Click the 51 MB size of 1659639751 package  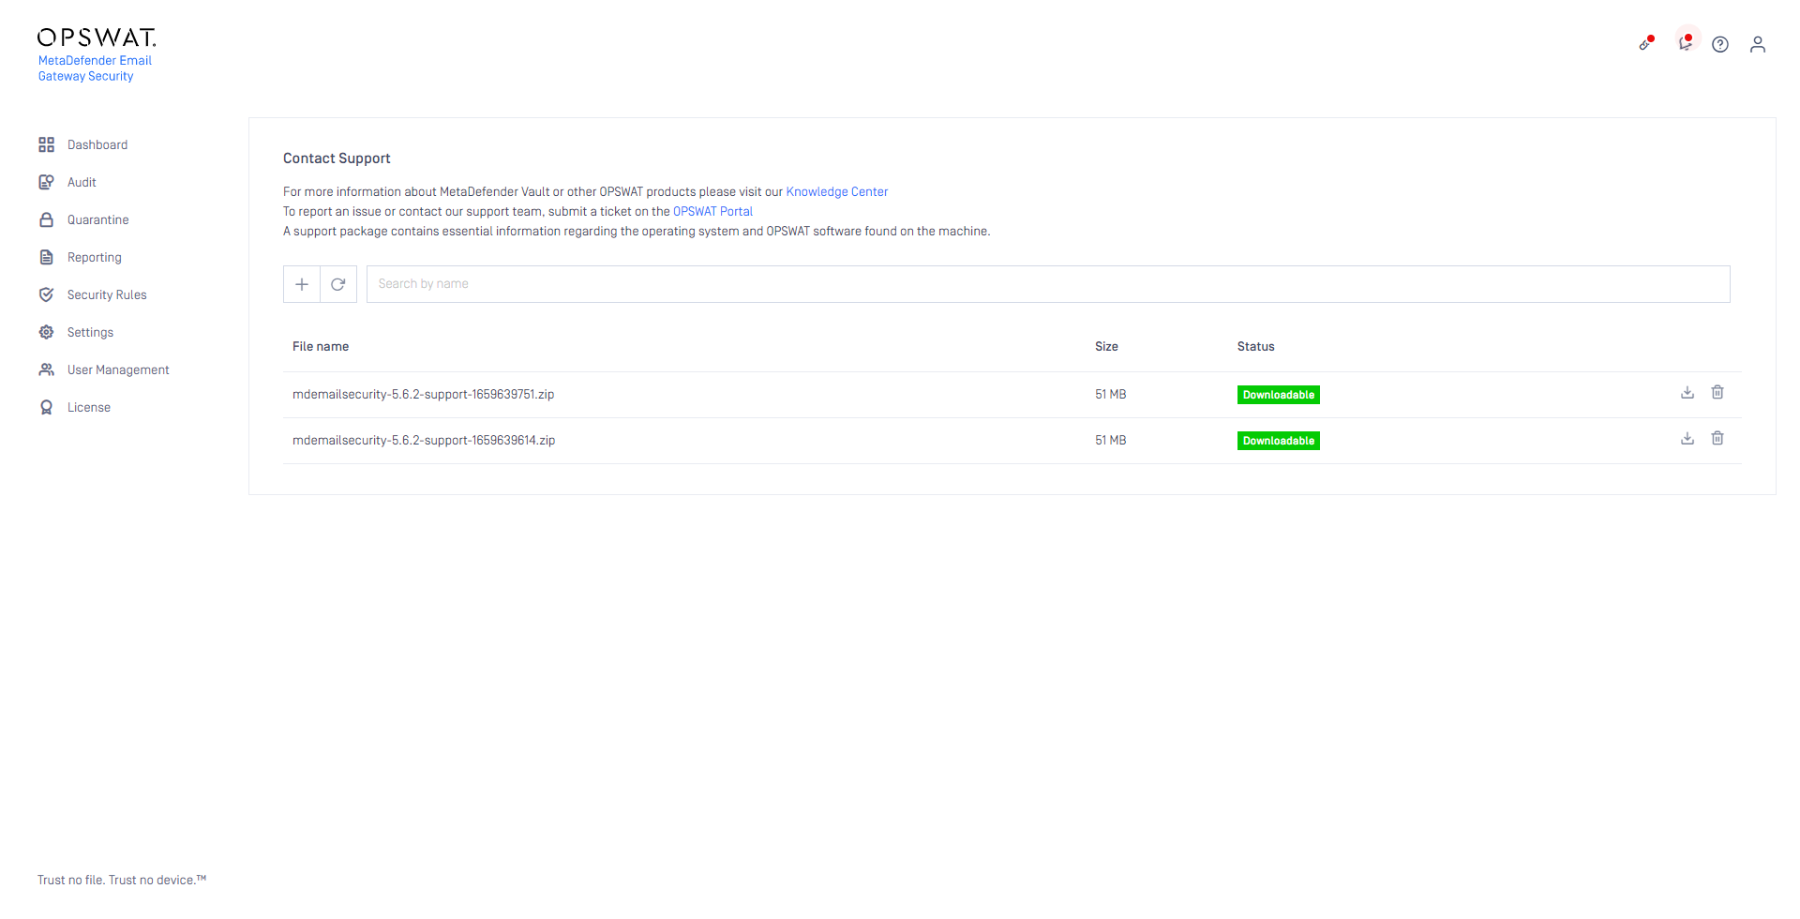coord(1111,394)
